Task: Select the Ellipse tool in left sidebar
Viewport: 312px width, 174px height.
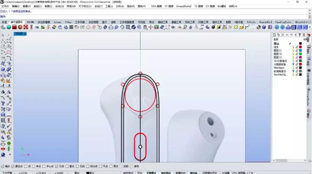Action: 9,47
